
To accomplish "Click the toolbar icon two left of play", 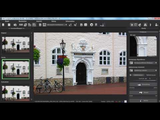I will 81,25.
